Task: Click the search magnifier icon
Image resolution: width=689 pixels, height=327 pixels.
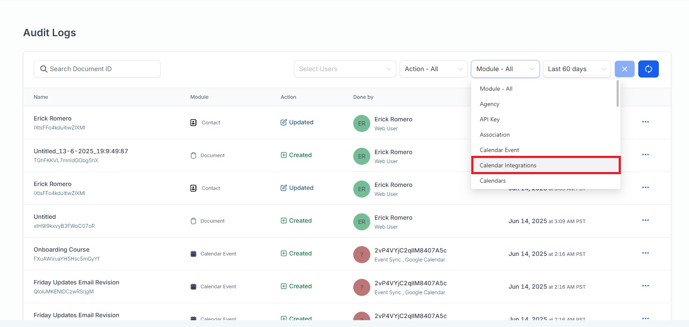Action: pyautogui.click(x=43, y=69)
